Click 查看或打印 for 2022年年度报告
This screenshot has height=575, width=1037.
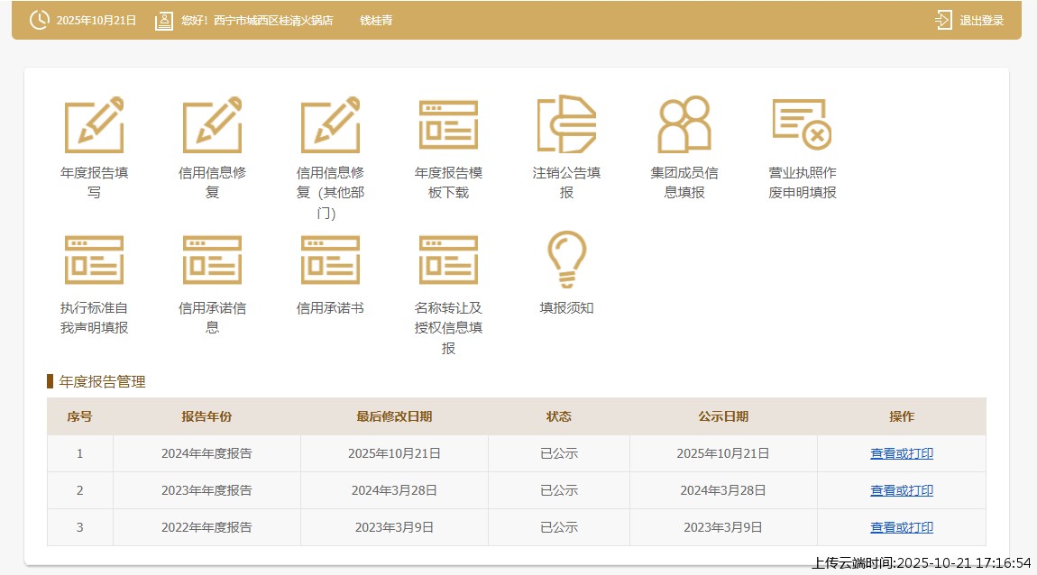coord(901,528)
